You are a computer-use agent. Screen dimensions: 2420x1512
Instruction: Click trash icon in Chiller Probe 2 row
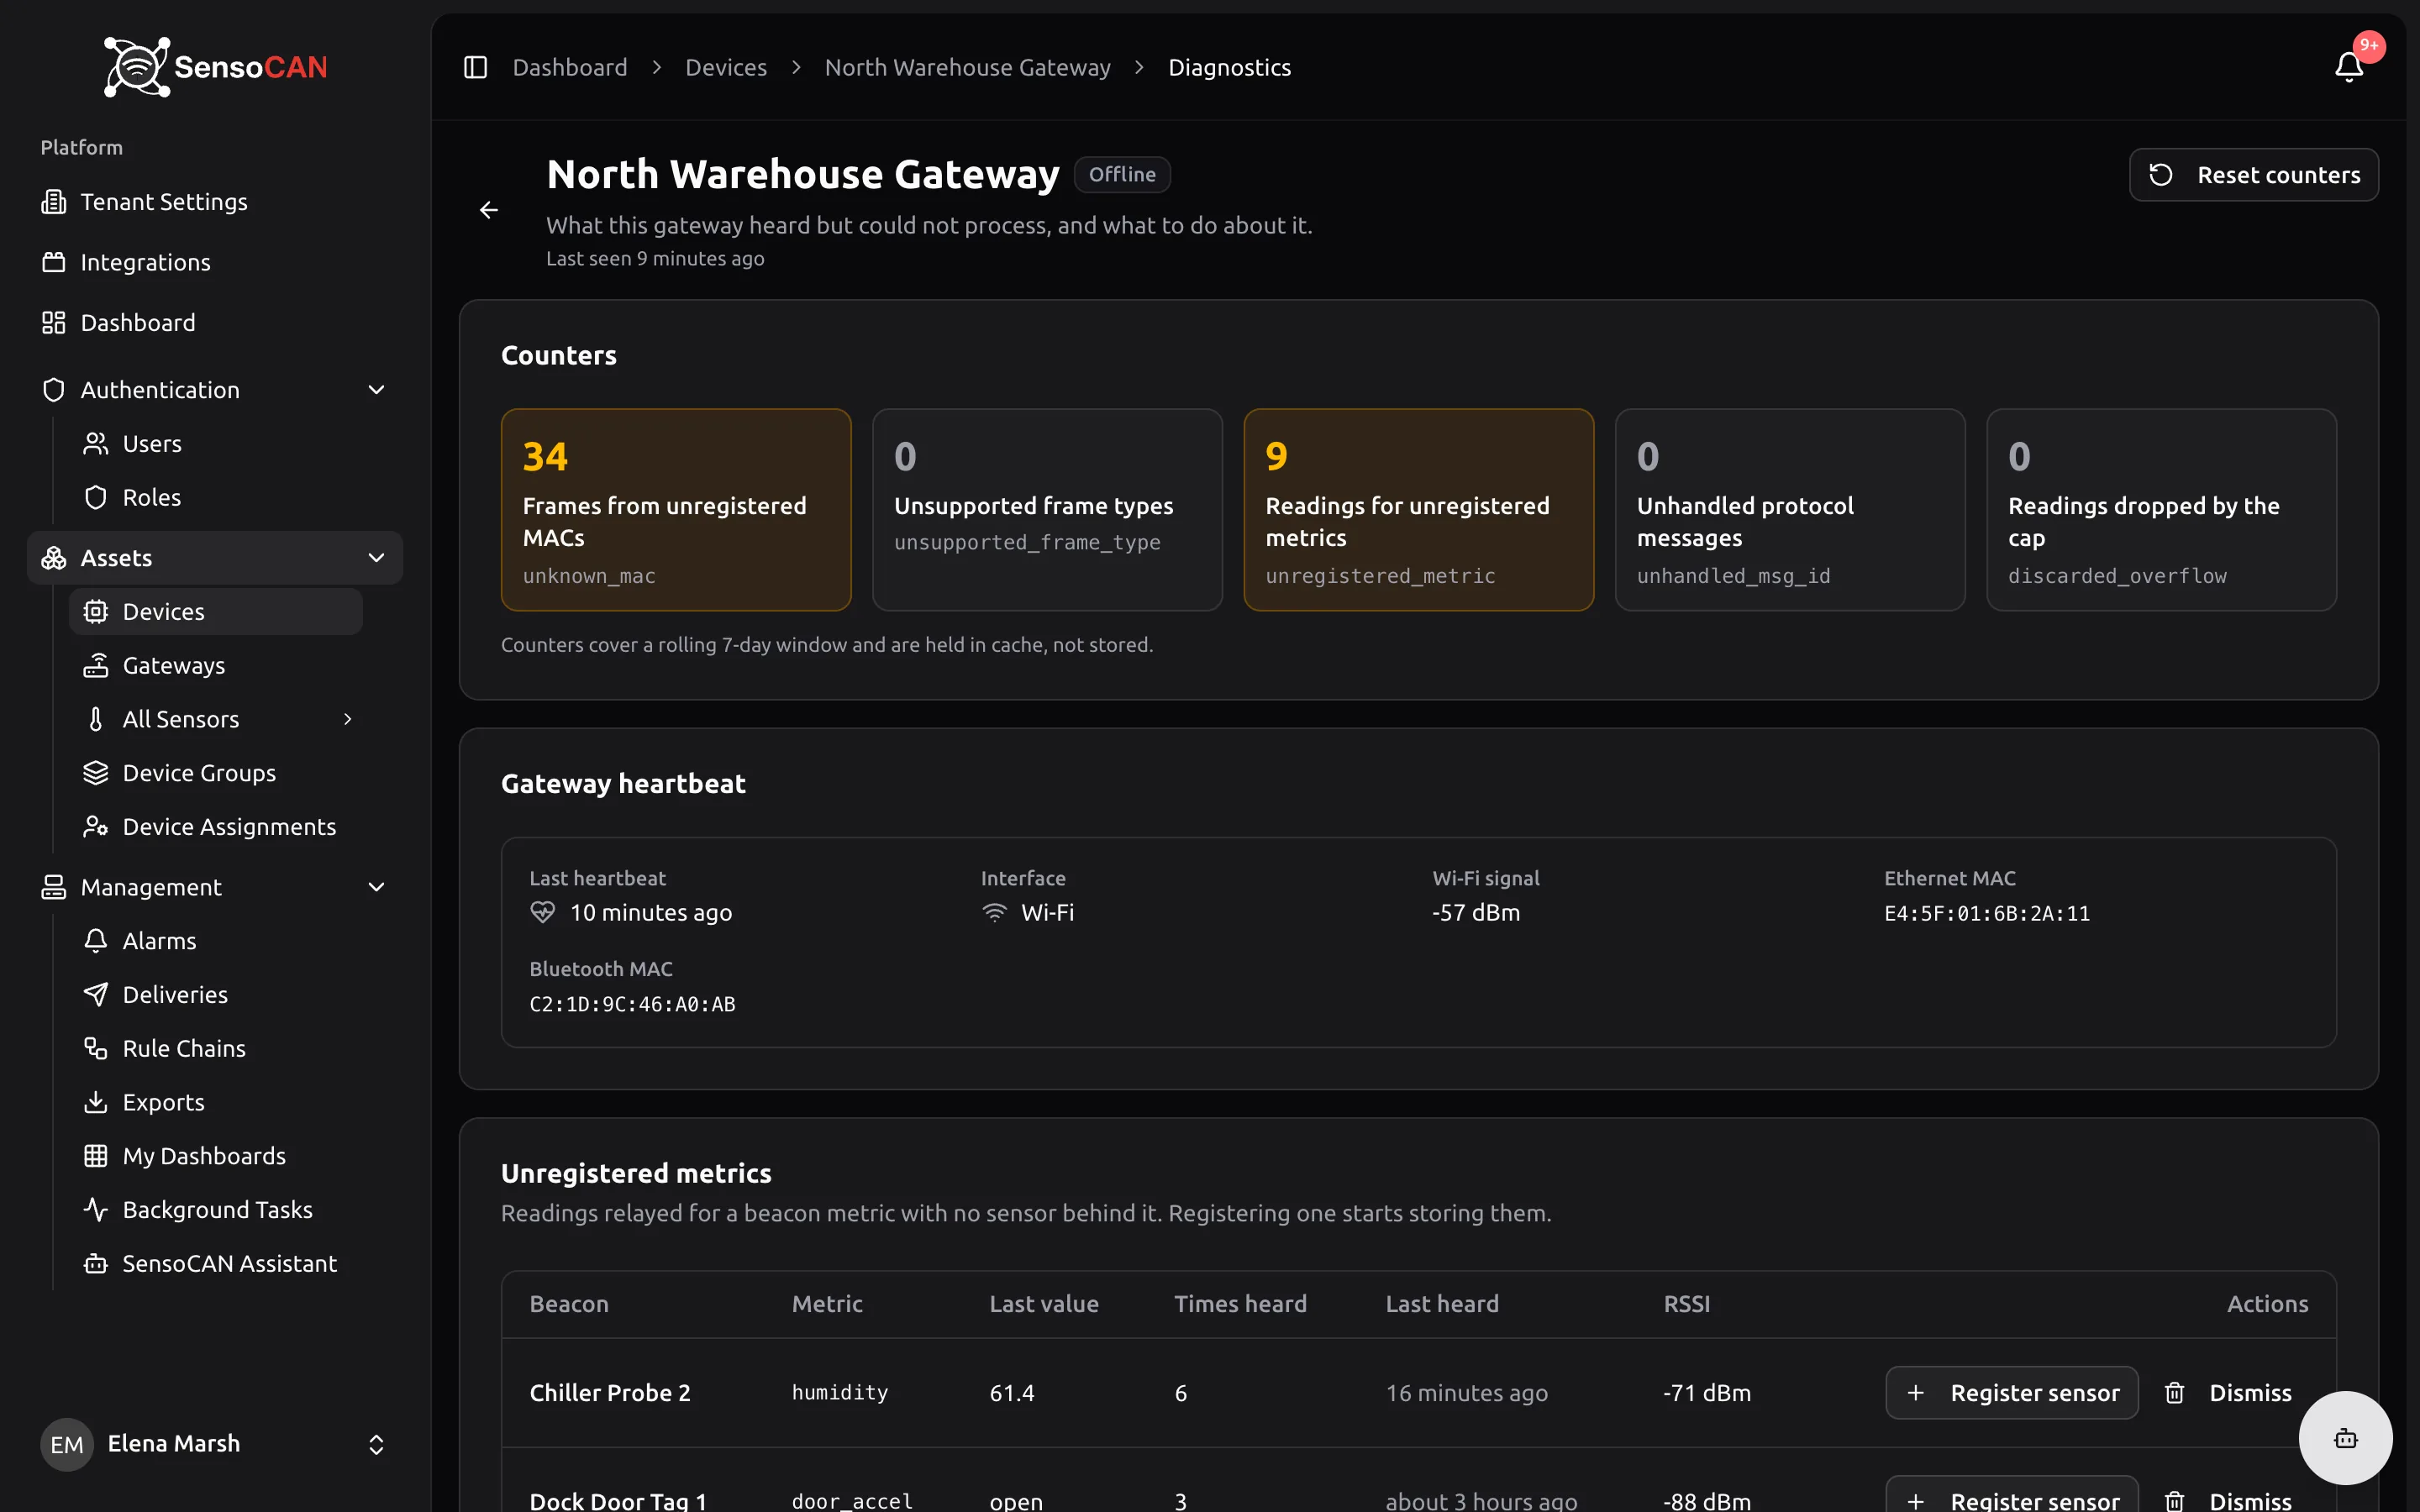coord(2175,1393)
